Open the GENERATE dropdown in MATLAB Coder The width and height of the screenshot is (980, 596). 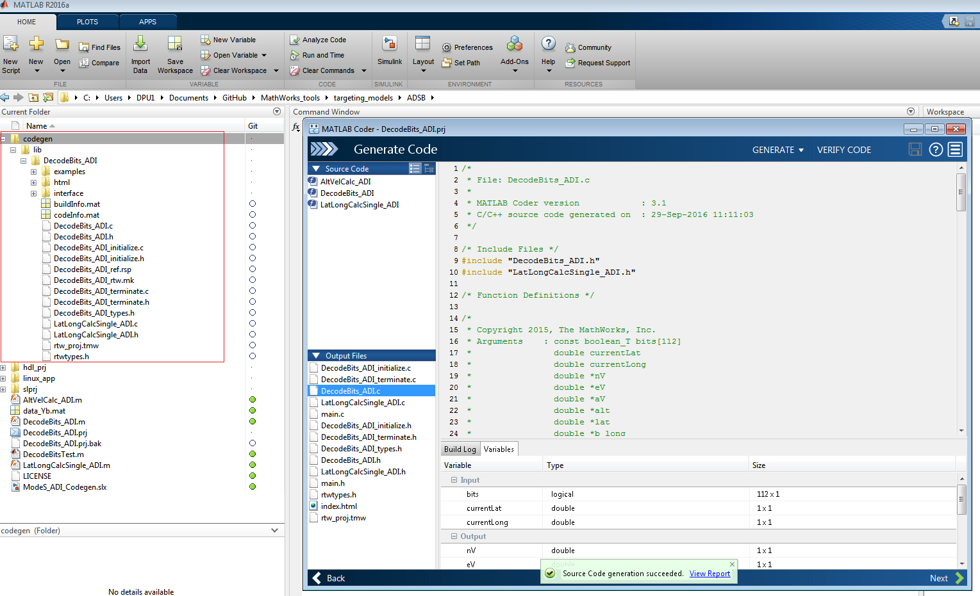[x=778, y=150]
